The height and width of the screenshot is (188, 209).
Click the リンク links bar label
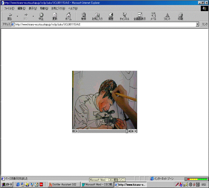205,24
